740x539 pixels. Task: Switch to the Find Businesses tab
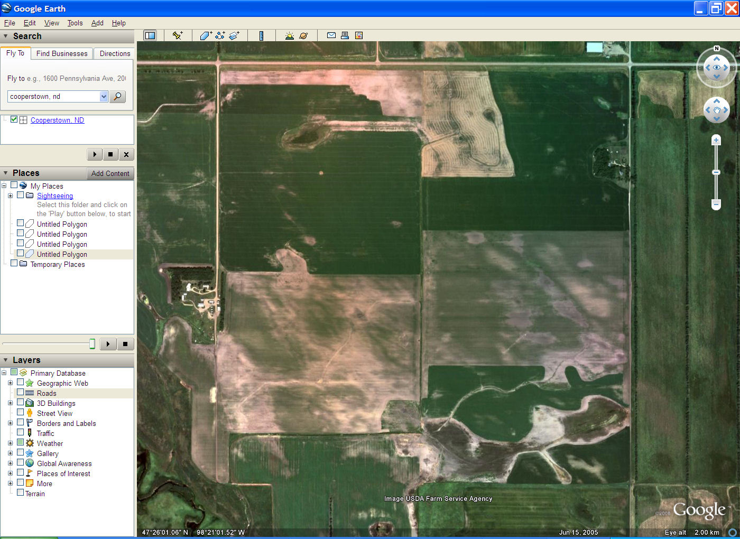[x=62, y=53]
